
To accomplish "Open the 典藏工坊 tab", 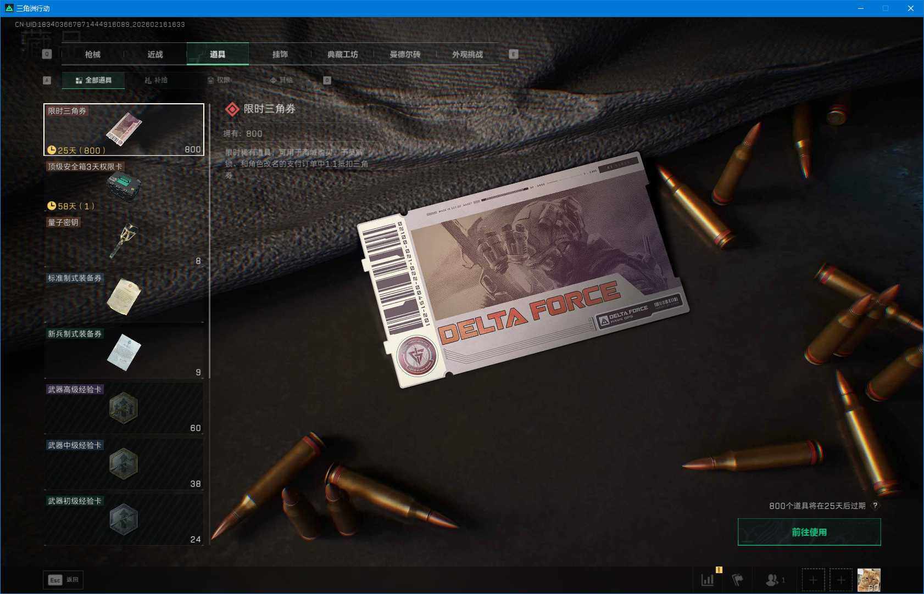I will 342,54.
